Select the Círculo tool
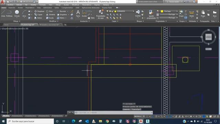Image resolution: width=220 pixels, height=124 pixels. (17, 13)
